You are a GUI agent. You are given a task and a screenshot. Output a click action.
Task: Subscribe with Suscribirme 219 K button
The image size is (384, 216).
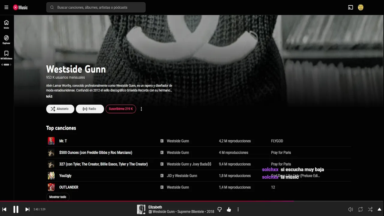pos(121,109)
